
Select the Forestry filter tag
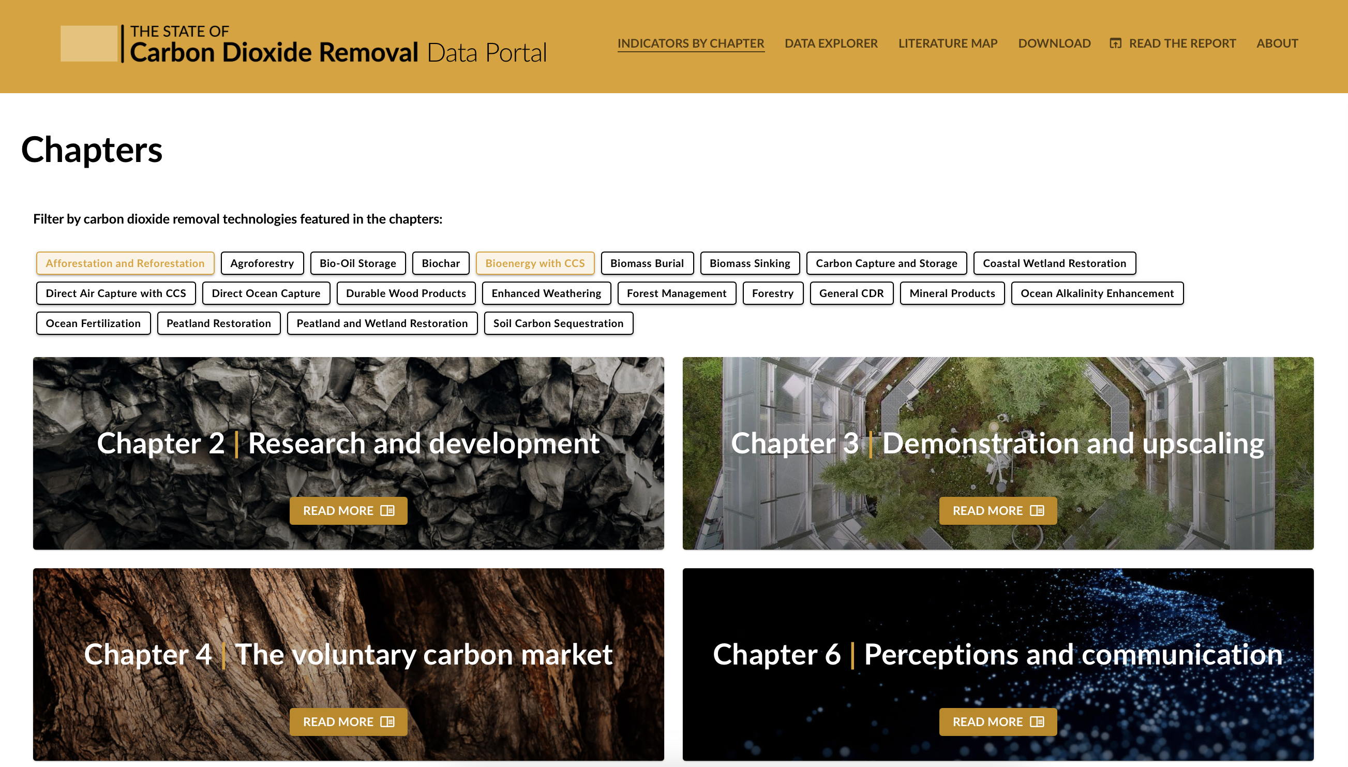click(773, 293)
